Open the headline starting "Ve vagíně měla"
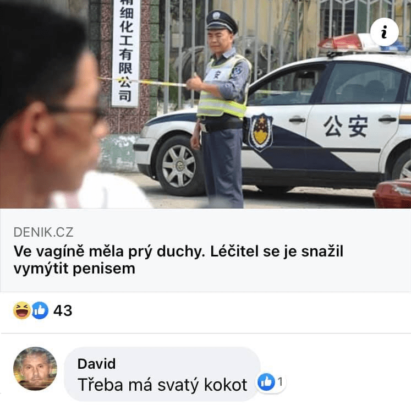This screenshot has height=410, width=411. point(178,260)
